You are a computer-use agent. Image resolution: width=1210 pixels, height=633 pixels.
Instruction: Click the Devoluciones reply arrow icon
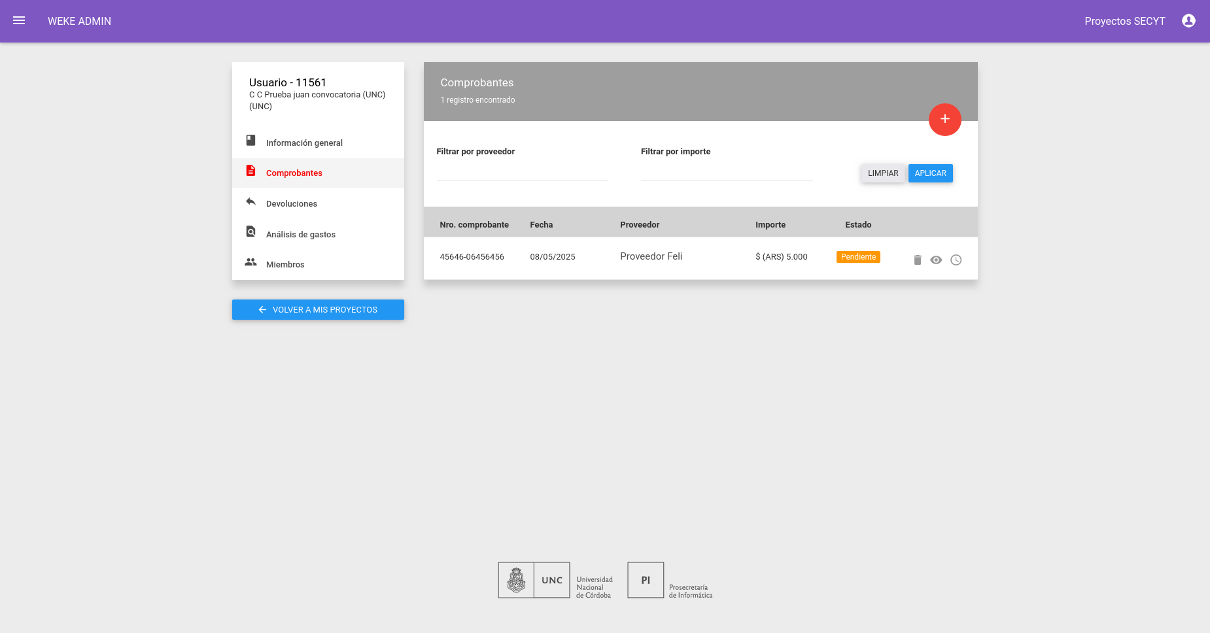pyautogui.click(x=251, y=201)
